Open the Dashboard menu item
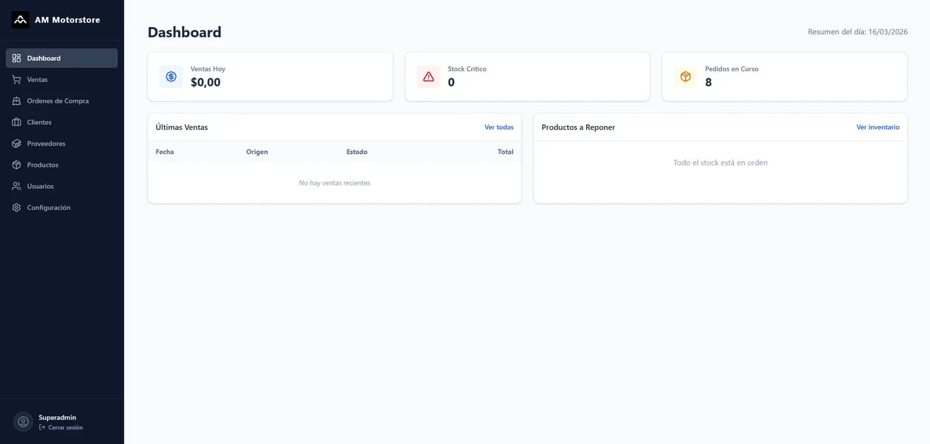 point(62,58)
